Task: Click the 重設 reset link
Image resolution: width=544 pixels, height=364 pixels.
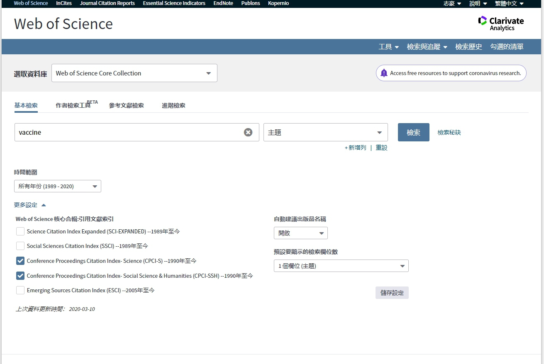Action: tap(382, 148)
